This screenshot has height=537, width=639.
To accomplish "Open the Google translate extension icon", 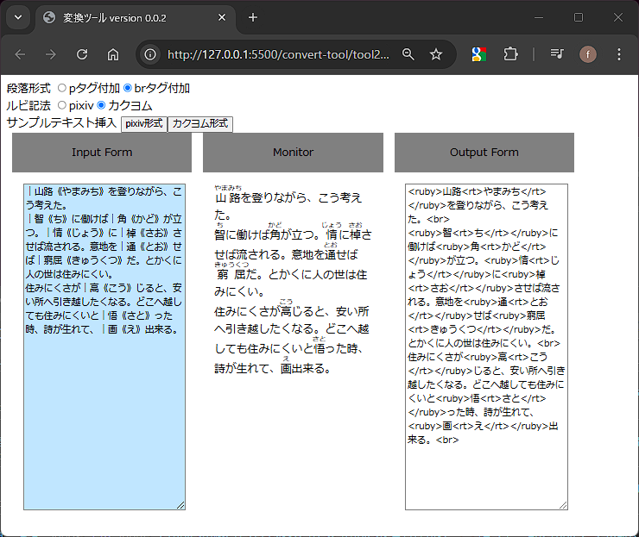I will 479,54.
